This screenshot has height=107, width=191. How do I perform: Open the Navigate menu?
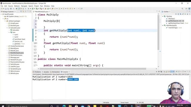pos(24,6)
